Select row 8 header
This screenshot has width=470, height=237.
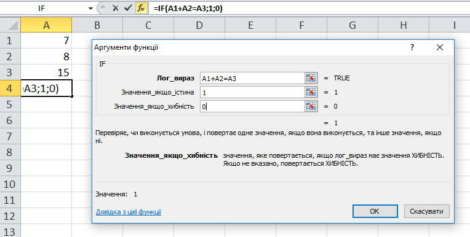point(10,152)
